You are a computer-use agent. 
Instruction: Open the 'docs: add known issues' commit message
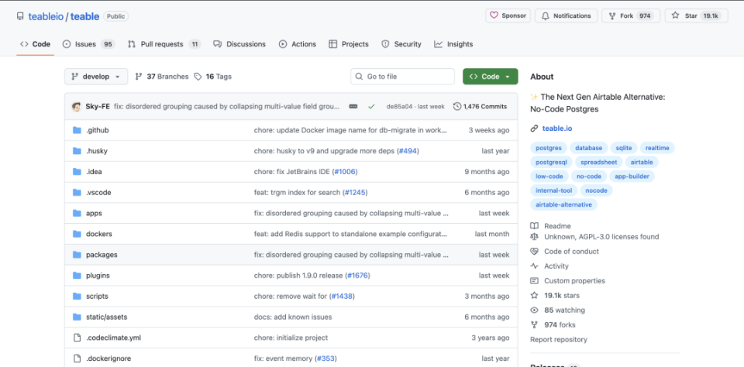(293, 317)
